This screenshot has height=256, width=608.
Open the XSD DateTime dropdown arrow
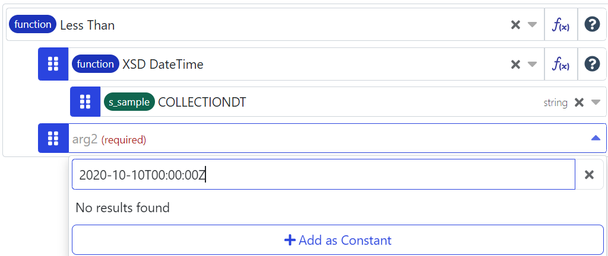[532, 64]
